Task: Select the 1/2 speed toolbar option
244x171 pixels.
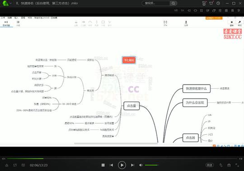Action: pos(176,10)
